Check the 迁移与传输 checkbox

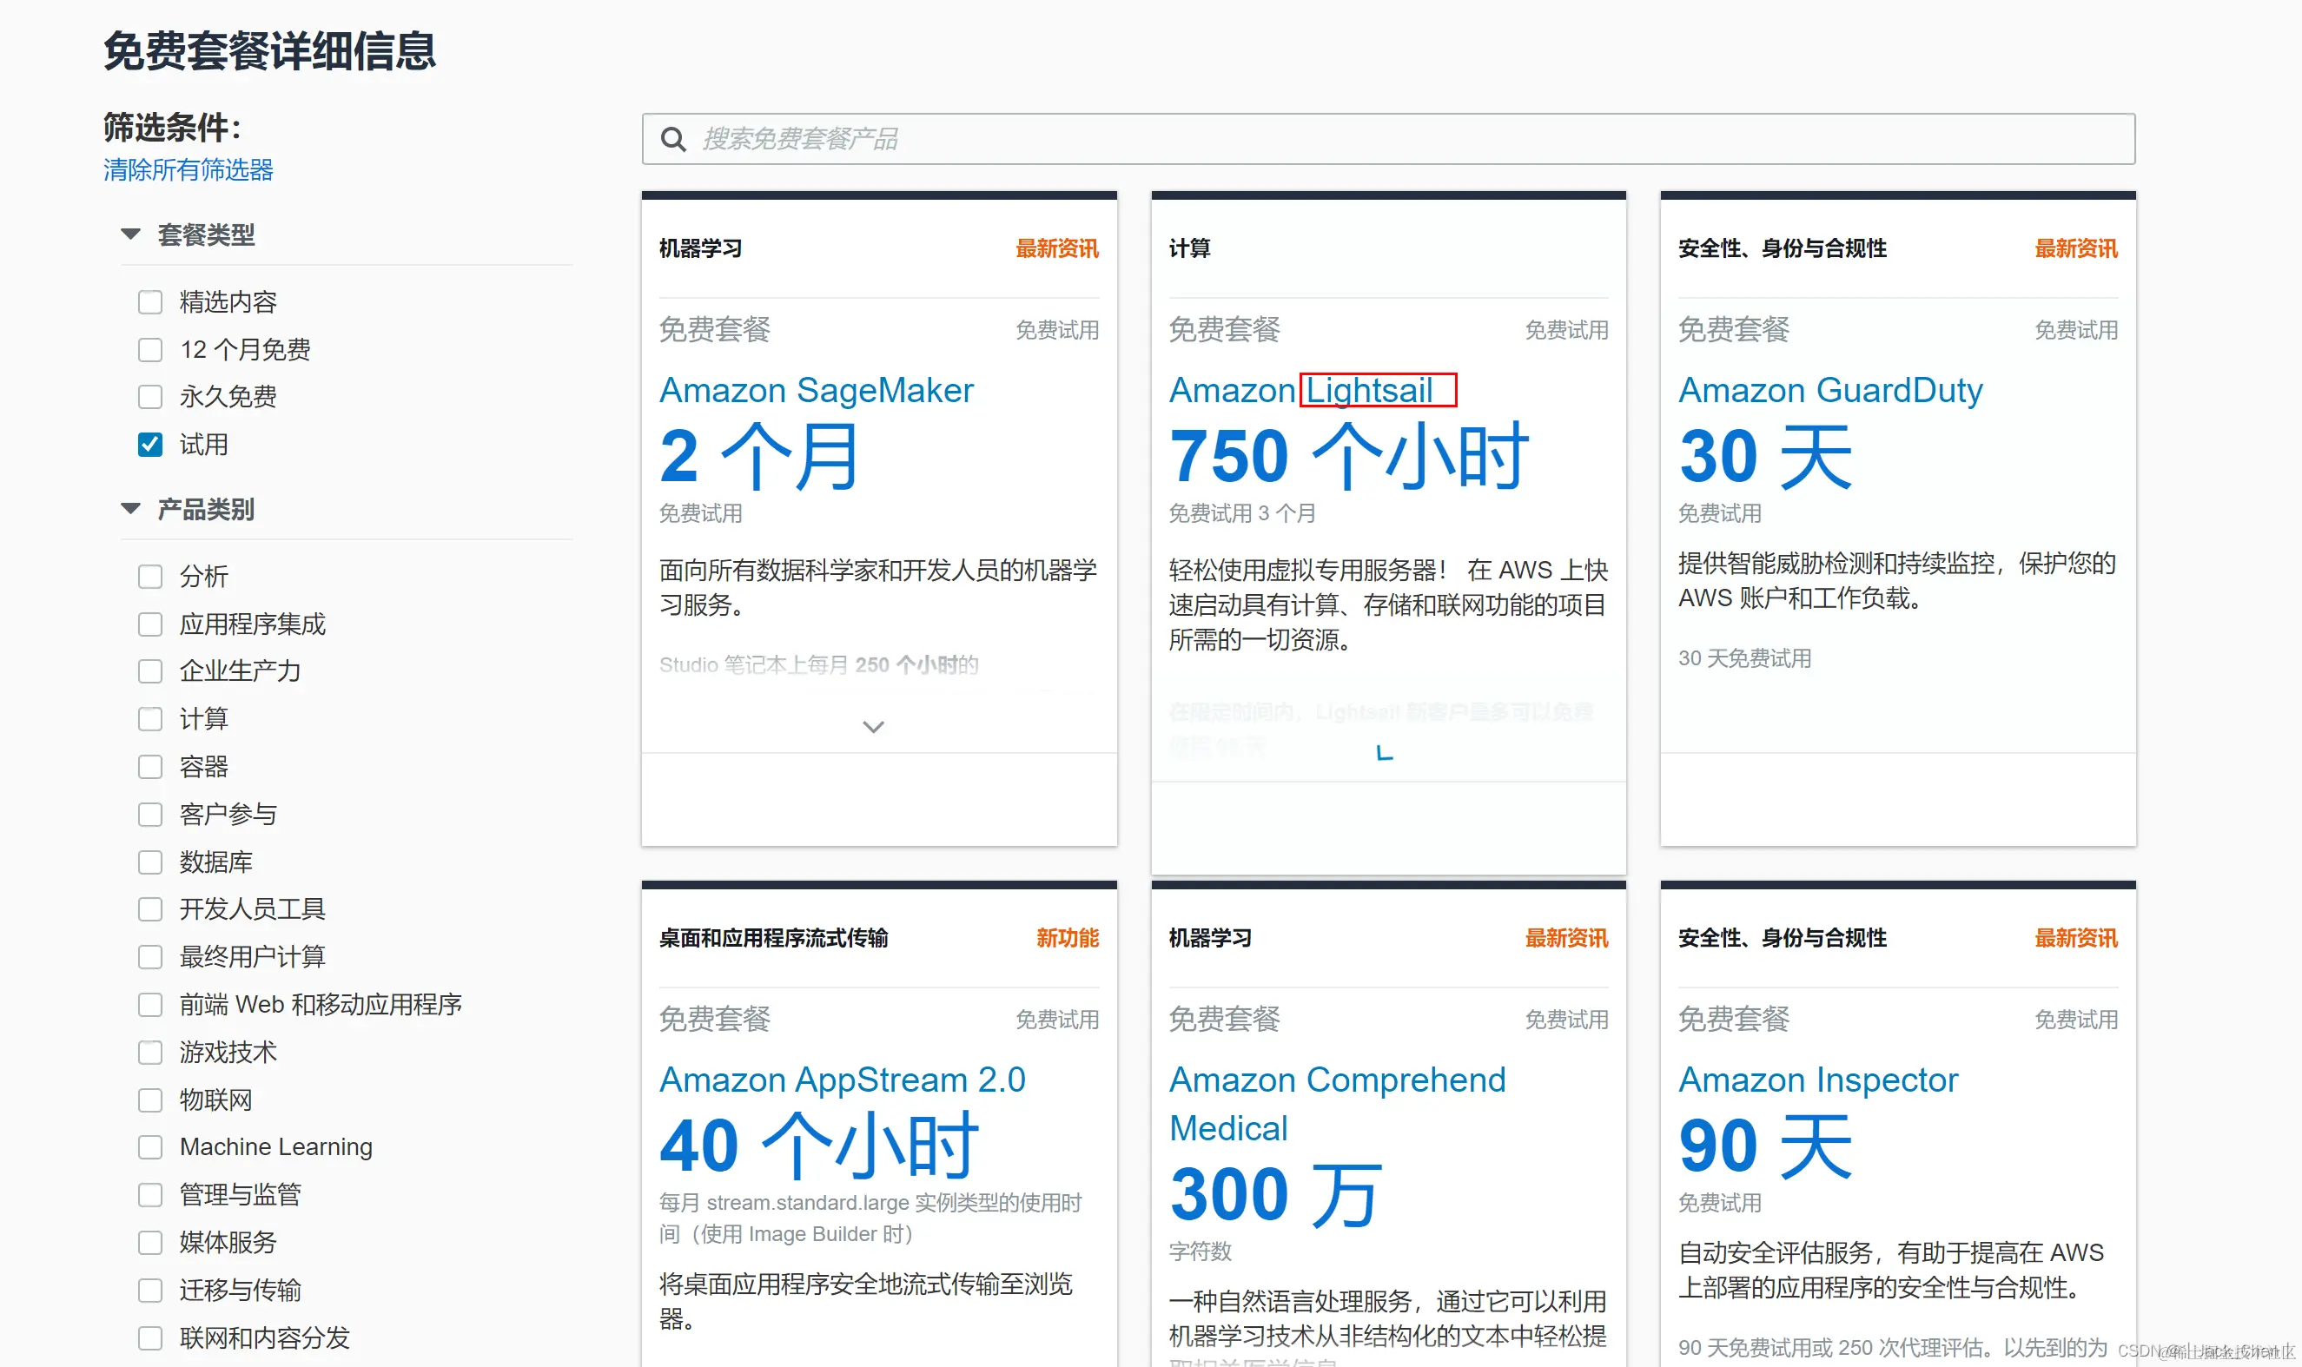click(150, 1291)
